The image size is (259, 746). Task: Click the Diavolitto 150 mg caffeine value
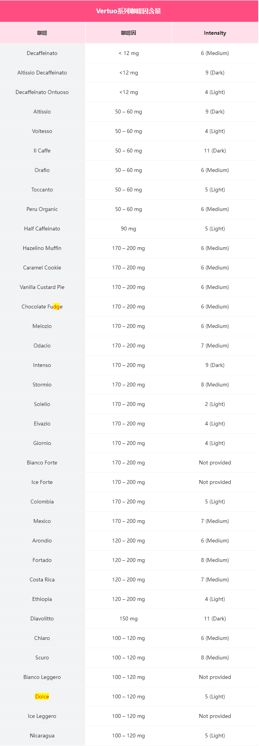(x=128, y=618)
